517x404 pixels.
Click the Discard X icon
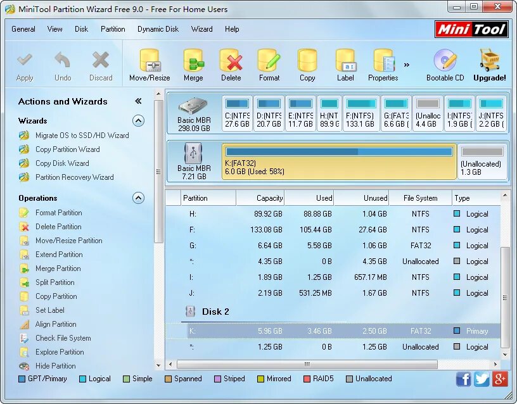coord(101,60)
